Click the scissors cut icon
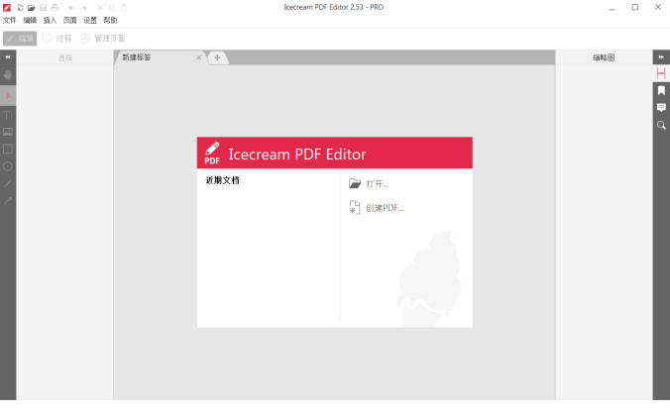The width and height of the screenshot is (670, 414). pos(100,7)
